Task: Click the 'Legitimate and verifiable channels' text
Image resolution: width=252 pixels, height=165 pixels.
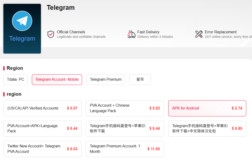Action: pos(81,37)
